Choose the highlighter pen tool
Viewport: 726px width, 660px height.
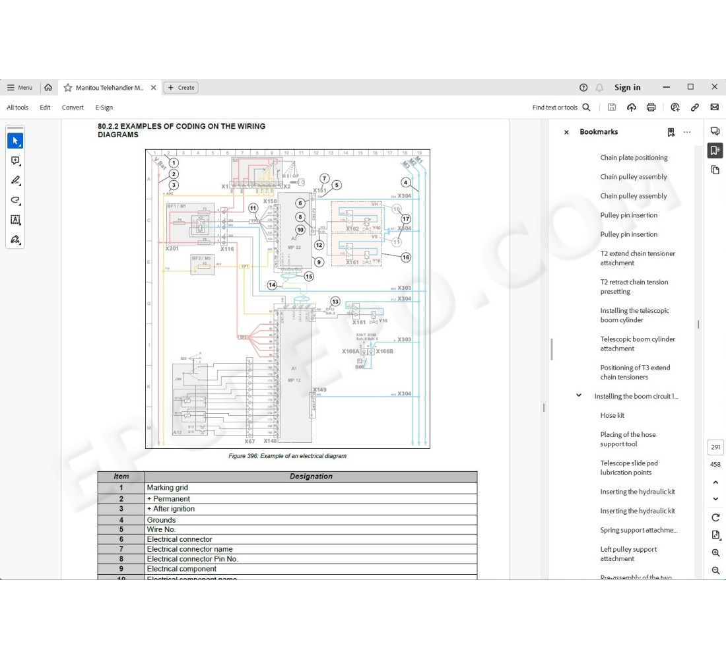[x=15, y=180]
